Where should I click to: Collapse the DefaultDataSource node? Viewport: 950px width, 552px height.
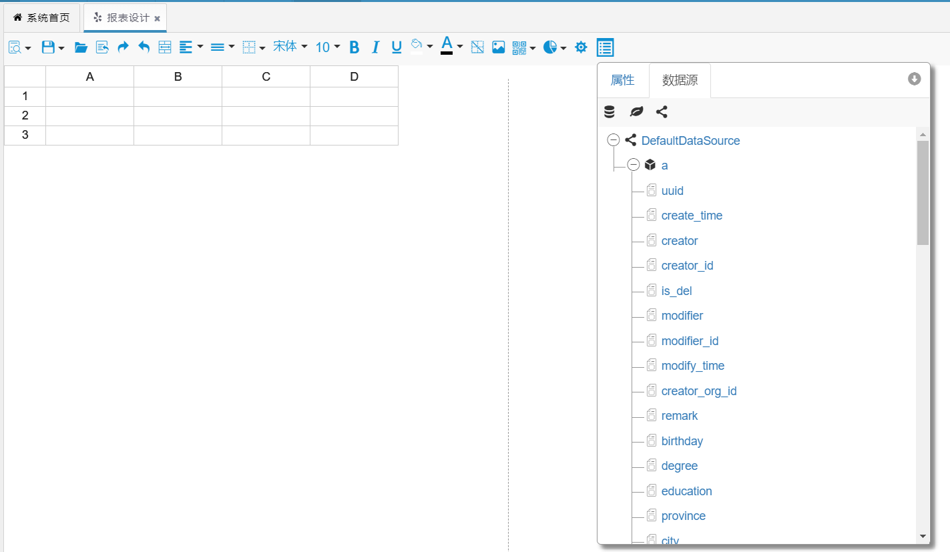click(x=614, y=140)
